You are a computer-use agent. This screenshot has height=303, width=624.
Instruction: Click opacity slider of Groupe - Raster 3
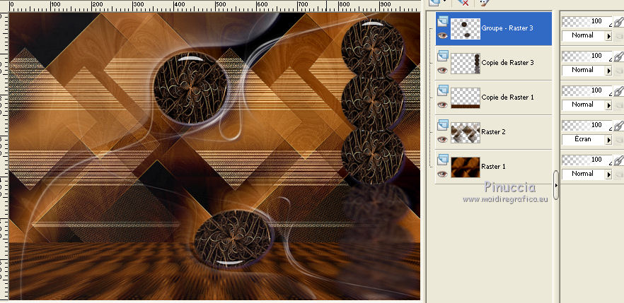(x=587, y=22)
